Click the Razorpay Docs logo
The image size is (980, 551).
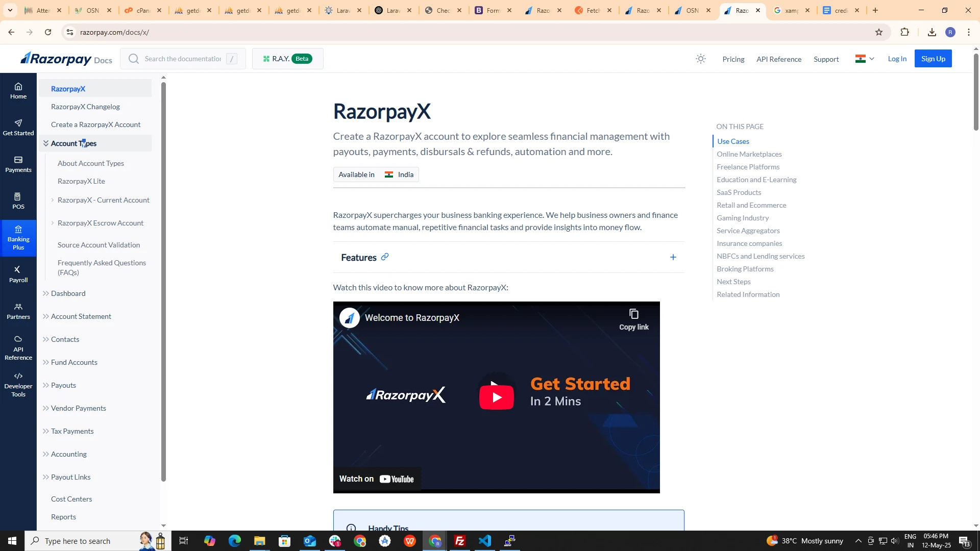click(66, 59)
